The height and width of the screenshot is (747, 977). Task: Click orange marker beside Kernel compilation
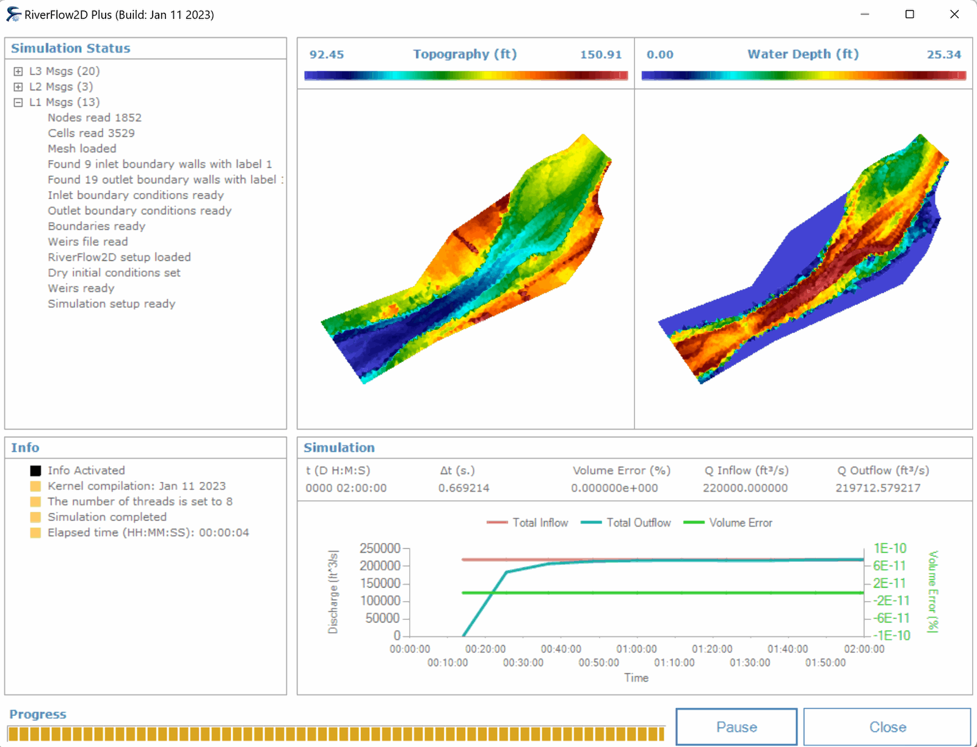click(35, 486)
